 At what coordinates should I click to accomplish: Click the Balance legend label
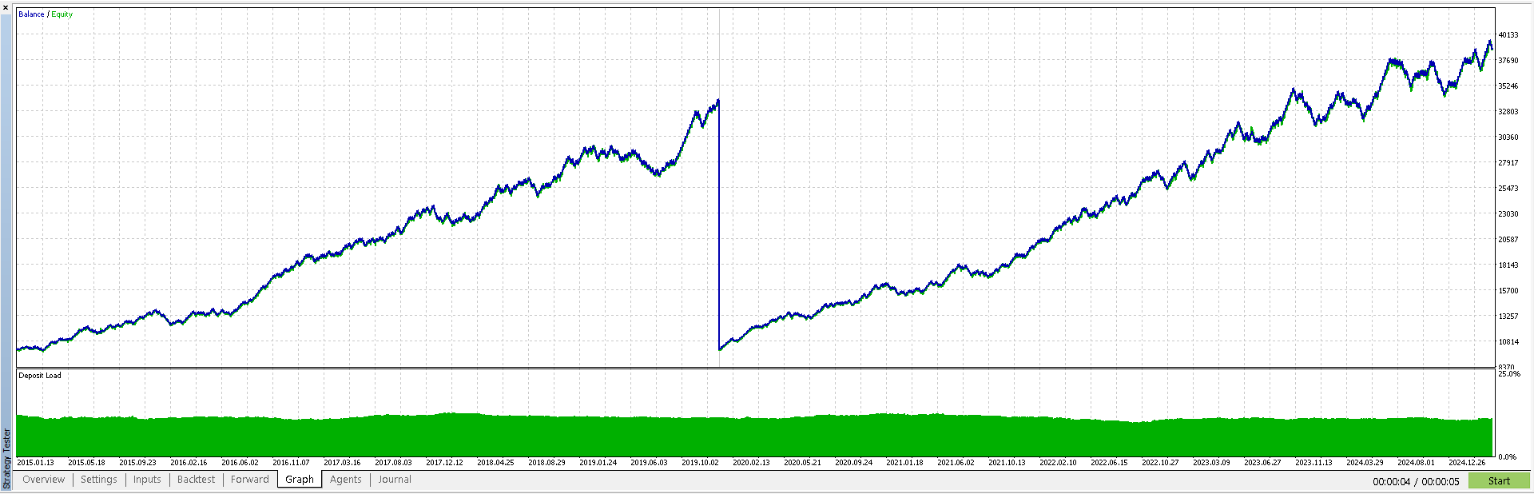pos(31,14)
